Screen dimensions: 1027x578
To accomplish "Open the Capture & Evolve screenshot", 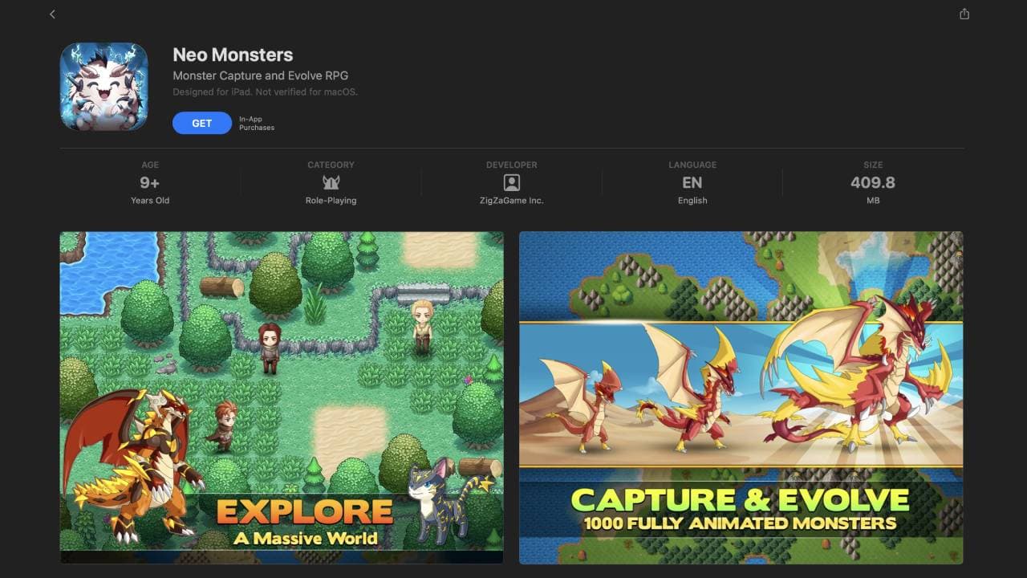I will coord(741,397).
